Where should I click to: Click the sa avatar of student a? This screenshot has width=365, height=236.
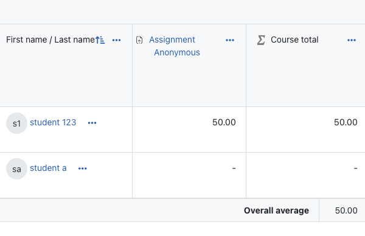pyautogui.click(x=16, y=168)
